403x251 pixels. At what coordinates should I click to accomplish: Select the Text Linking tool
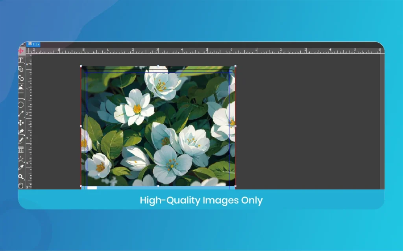click(x=21, y=69)
